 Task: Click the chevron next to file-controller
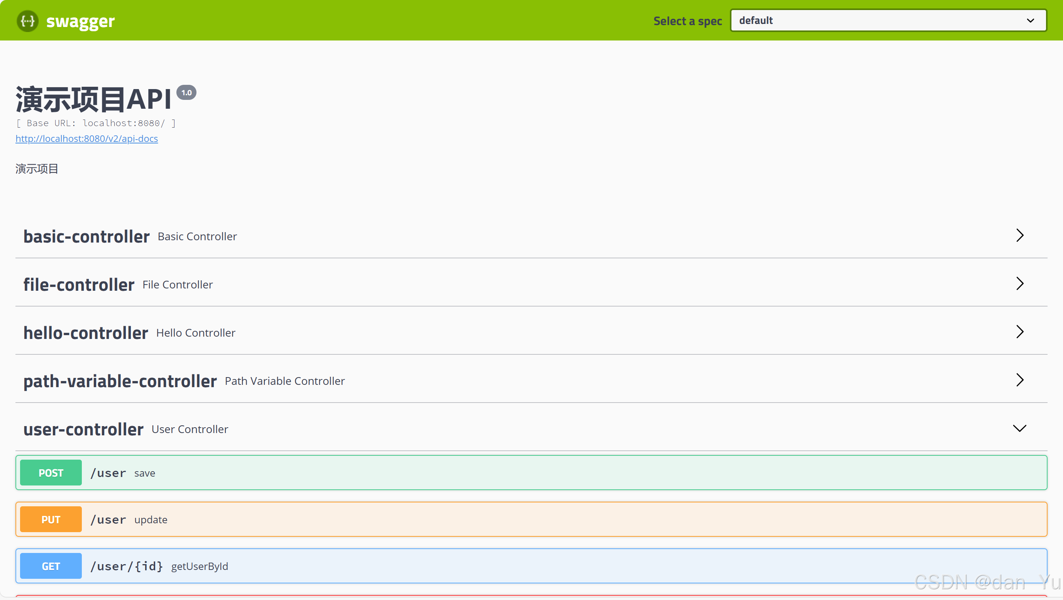pos(1020,283)
